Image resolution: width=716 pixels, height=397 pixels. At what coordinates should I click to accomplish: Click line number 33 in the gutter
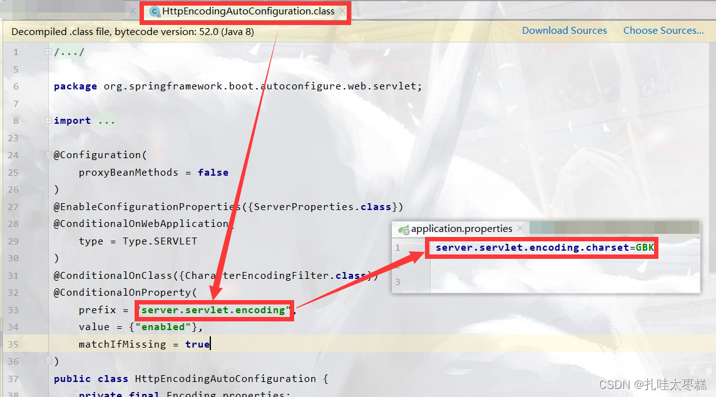[x=13, y=310]
